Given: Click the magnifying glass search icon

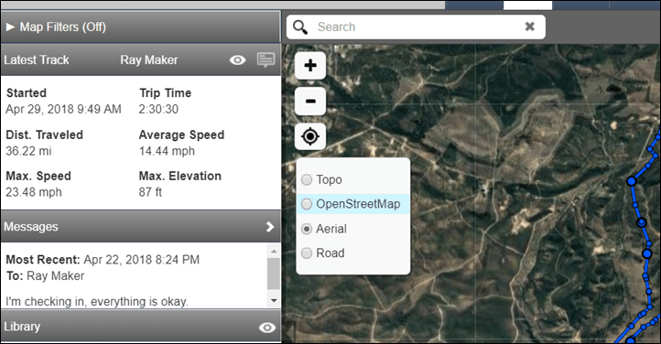Looking at the screenshot, I should point(300,27).
